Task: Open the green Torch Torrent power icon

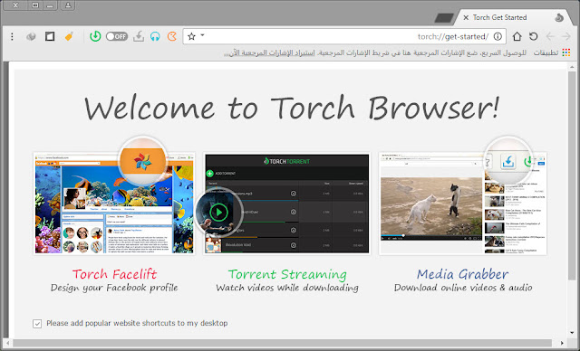Action: point(95,36)
